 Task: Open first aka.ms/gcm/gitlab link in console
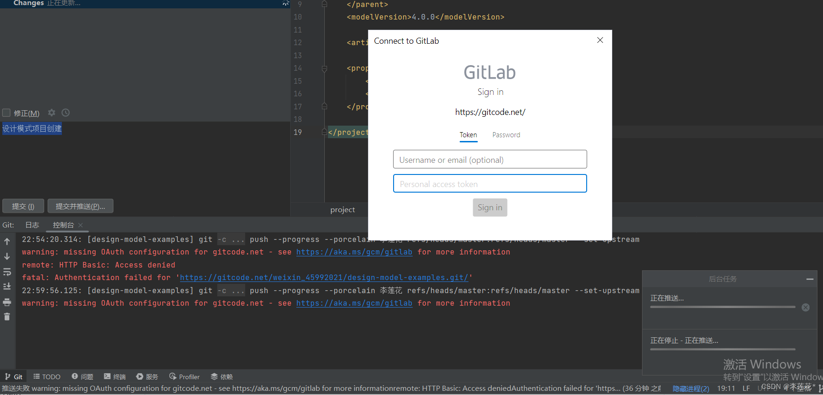point(354,252)
